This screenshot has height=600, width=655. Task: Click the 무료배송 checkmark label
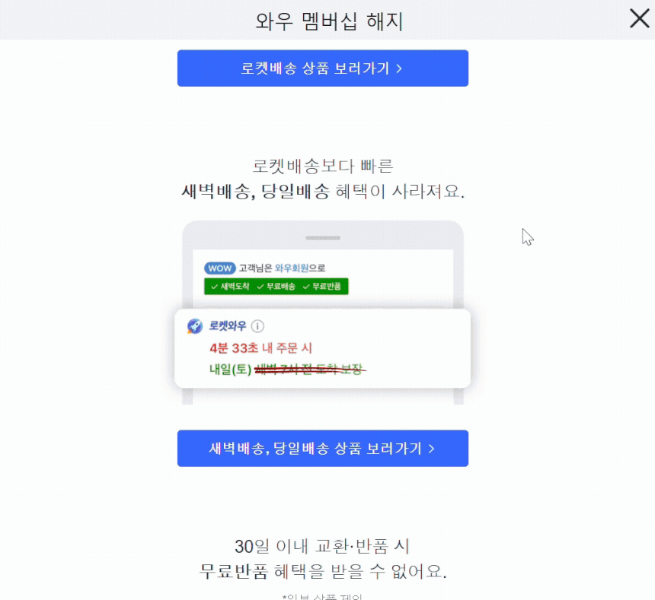tap(276, 287)
